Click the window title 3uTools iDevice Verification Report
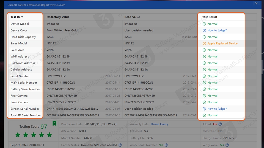Viewport: 264px width, 148px height. [x=37, y=5]
